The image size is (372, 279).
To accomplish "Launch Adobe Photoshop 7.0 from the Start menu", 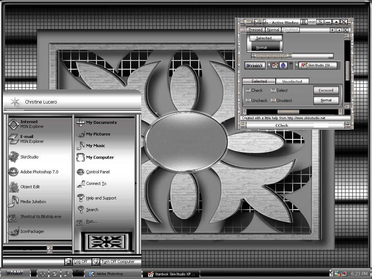I will (39, 172).
